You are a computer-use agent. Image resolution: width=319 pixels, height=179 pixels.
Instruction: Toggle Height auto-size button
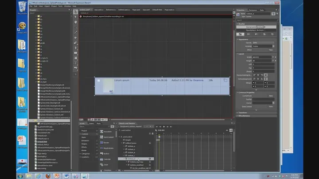(x=273, y=61)
